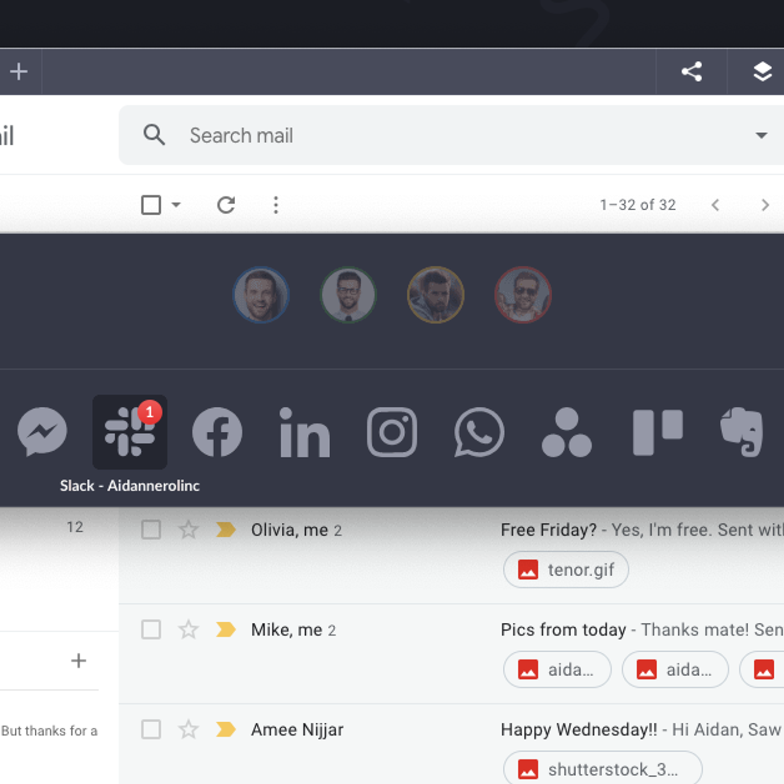Viewport: 784px width, 784px height.
Task: Refresh the mail list
Action: 226,205
